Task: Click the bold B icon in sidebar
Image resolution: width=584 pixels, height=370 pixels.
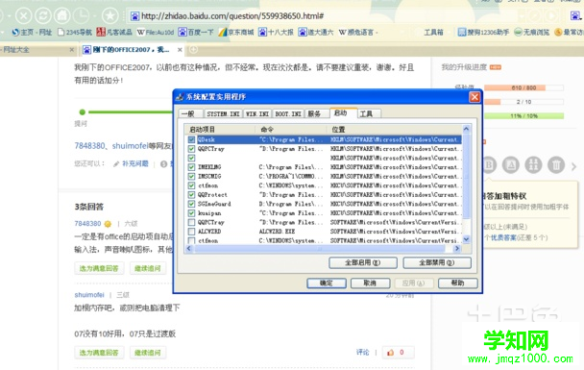Action: 488,164
